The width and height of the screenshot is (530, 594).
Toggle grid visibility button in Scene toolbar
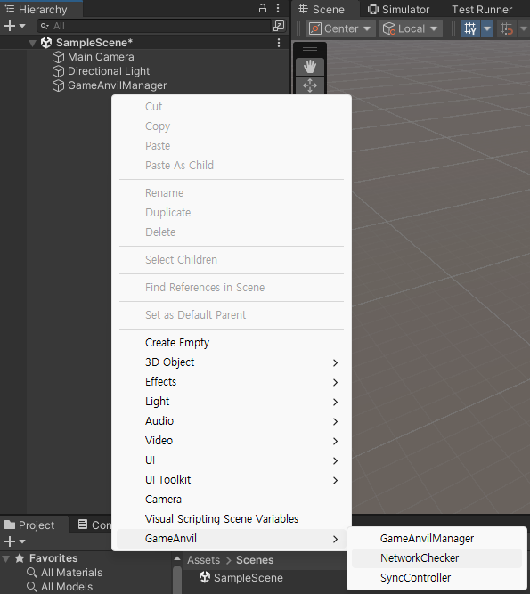470,28
